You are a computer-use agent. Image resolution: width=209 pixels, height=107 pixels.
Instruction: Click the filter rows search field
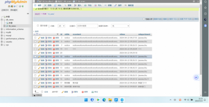click(x=87, y=26)
